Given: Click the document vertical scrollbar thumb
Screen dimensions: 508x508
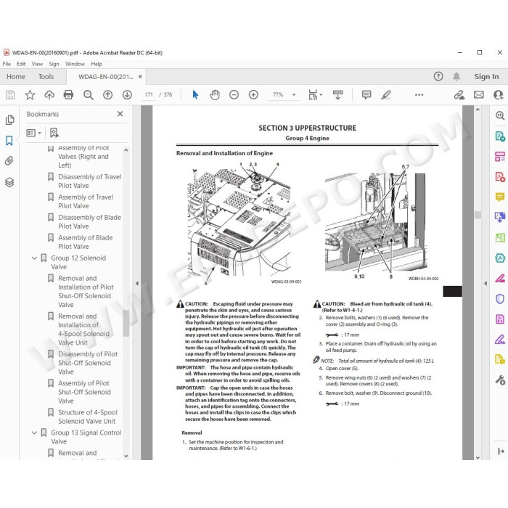Looking at the screenshot, I should 478,215.
